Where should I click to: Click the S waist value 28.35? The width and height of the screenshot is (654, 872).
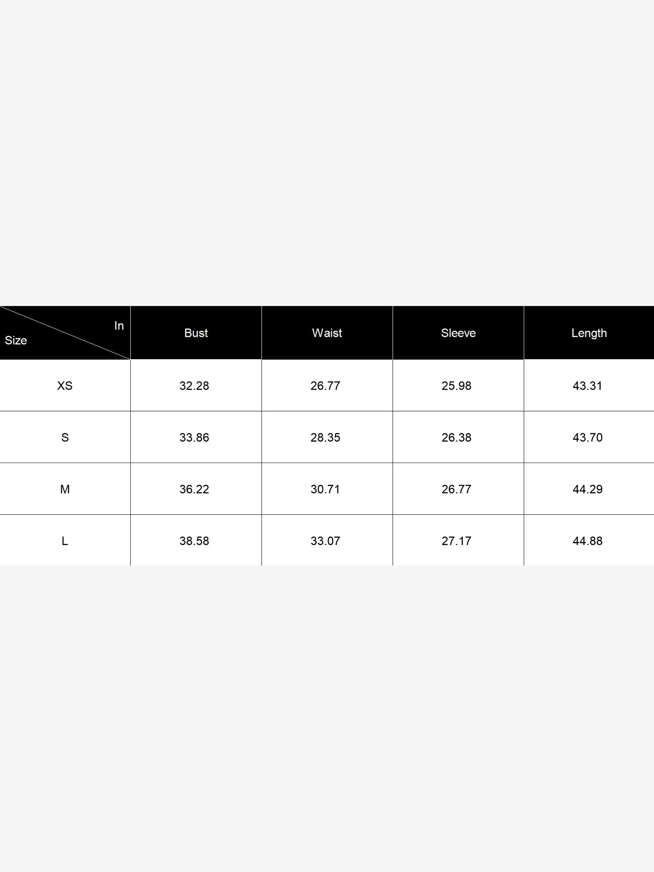(325, 437)
